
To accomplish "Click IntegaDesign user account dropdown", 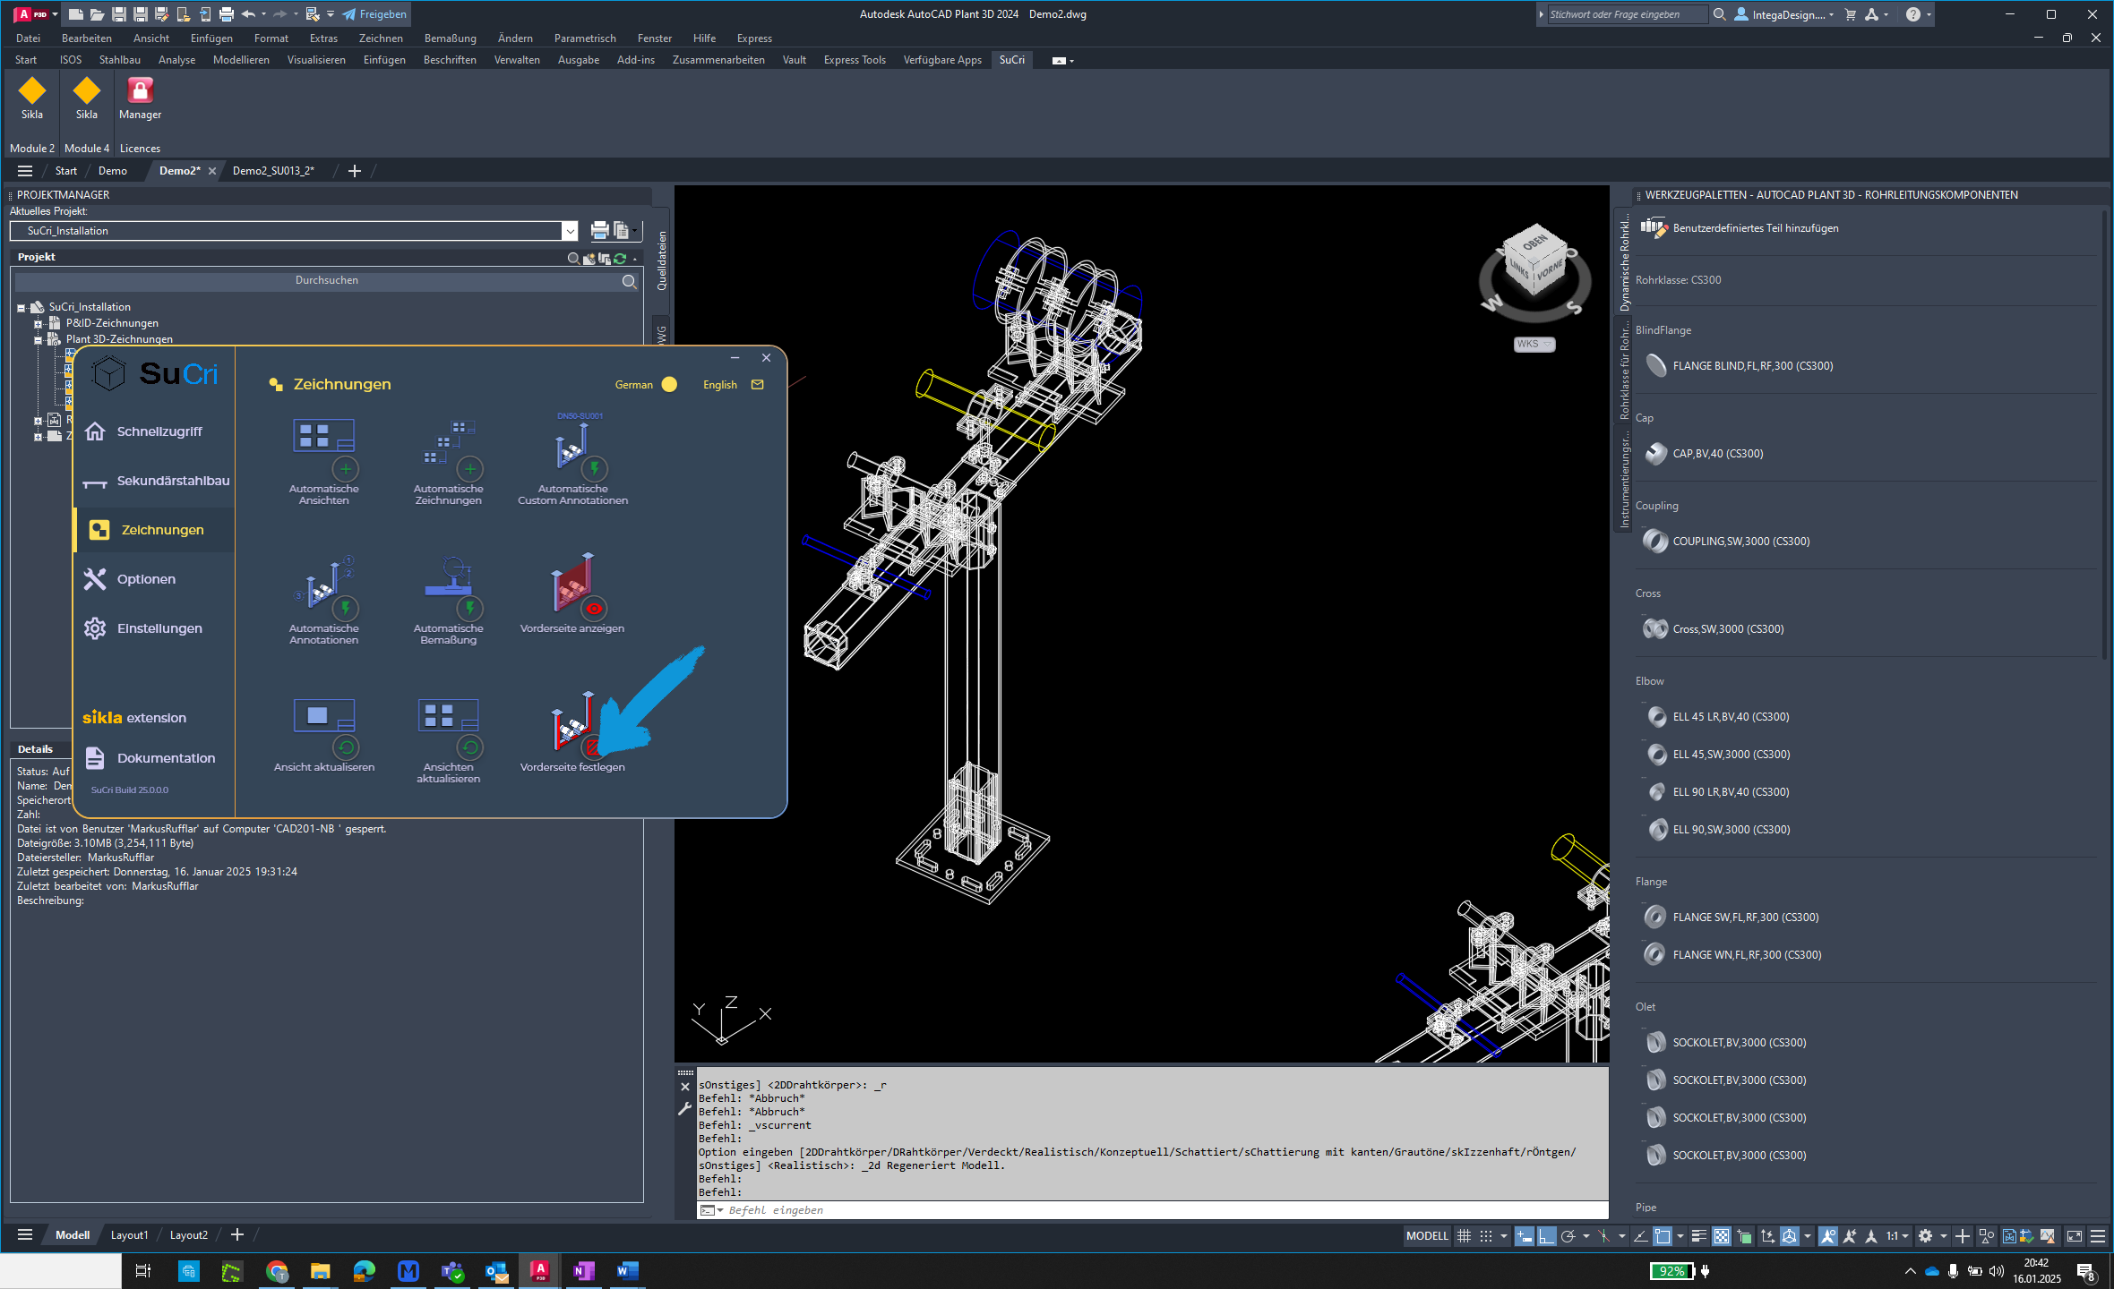I will point(1783,14).
